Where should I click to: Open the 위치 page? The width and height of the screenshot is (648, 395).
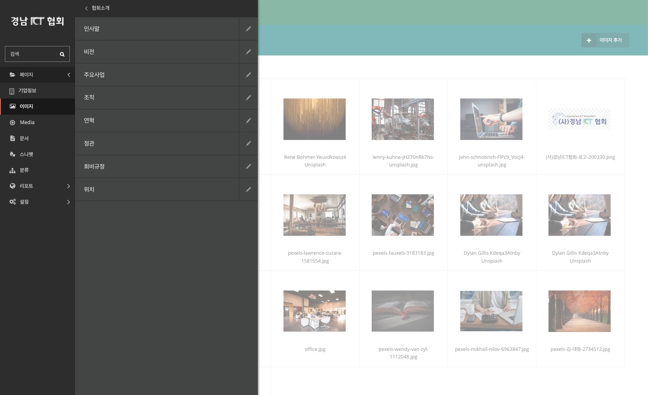click(x=157, y=189)
